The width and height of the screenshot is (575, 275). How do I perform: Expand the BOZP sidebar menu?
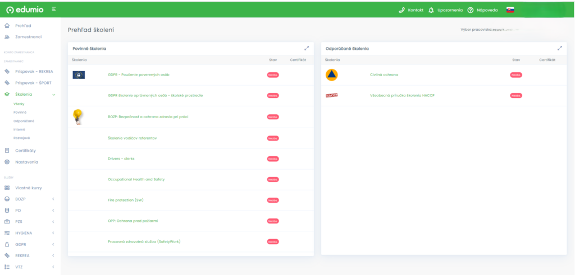[53, 199]
